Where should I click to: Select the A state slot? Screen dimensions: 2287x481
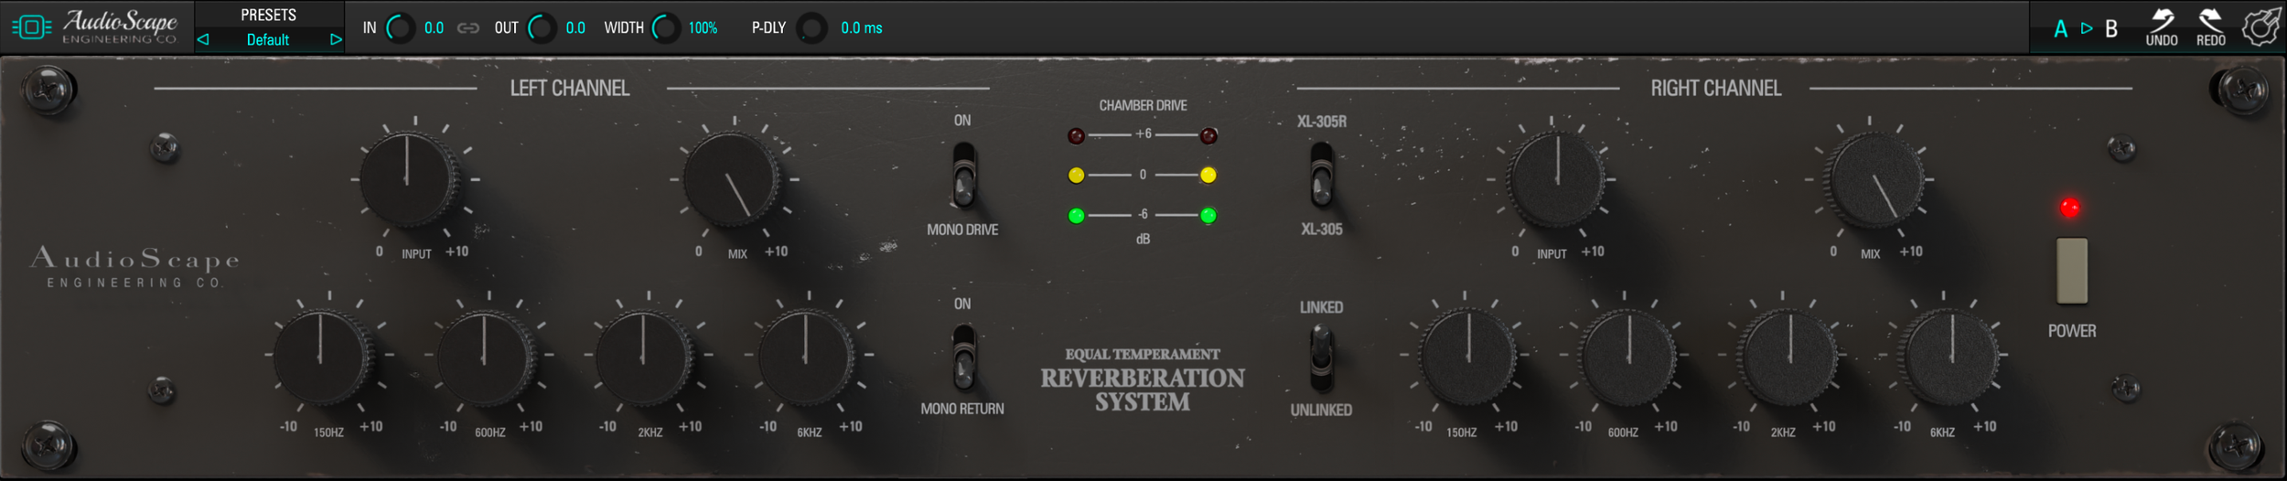[x=2060, y=29]
